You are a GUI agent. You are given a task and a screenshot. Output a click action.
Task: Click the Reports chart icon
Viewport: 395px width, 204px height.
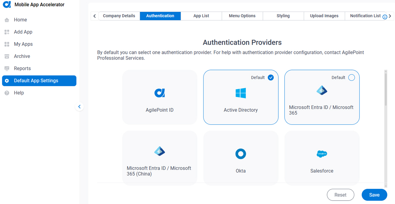click(x=7, y=69)
